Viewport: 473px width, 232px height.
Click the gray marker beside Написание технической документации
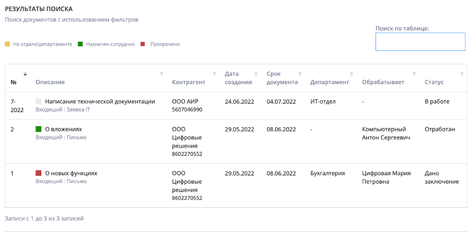click(x=39, y=102)
